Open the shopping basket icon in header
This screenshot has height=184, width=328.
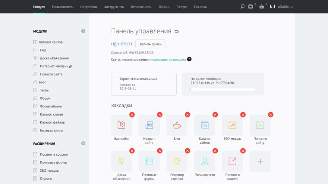coord(262,7)
